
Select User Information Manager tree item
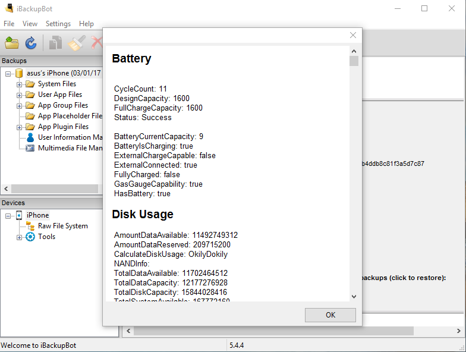(x=70, y=137)
